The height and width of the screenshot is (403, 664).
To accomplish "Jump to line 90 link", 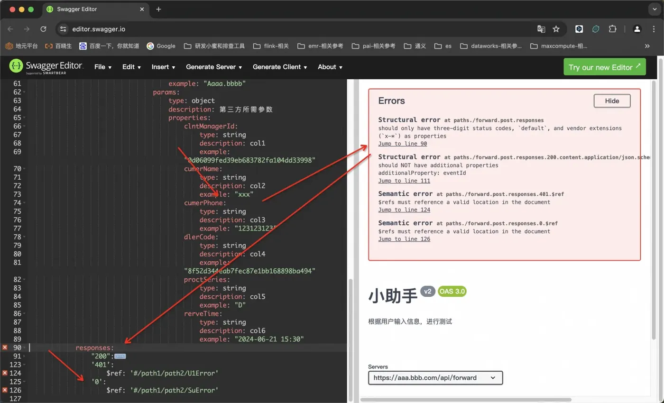I will click(402, 144).
